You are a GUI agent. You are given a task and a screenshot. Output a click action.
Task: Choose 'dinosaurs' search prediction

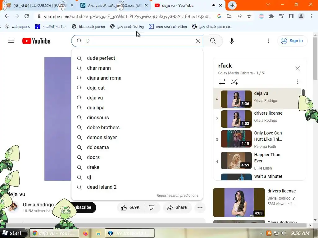point(137,117)
